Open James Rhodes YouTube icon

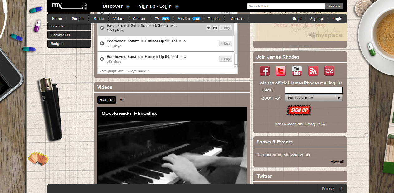pyautogui.click(x=297, y=71)
